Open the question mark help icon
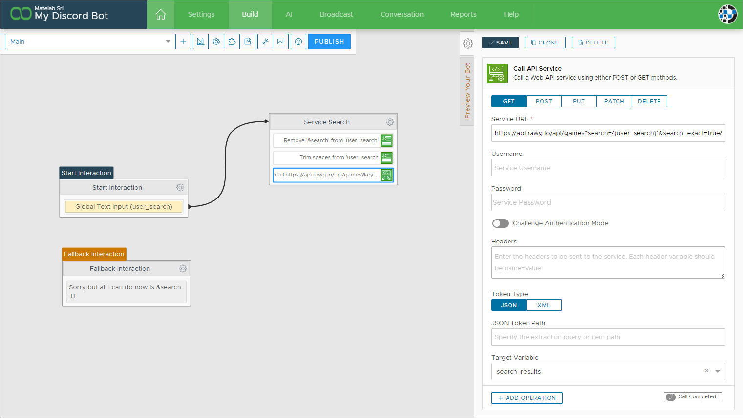Image resolution: width=743 pixels, height=418 pixels. 298,42
